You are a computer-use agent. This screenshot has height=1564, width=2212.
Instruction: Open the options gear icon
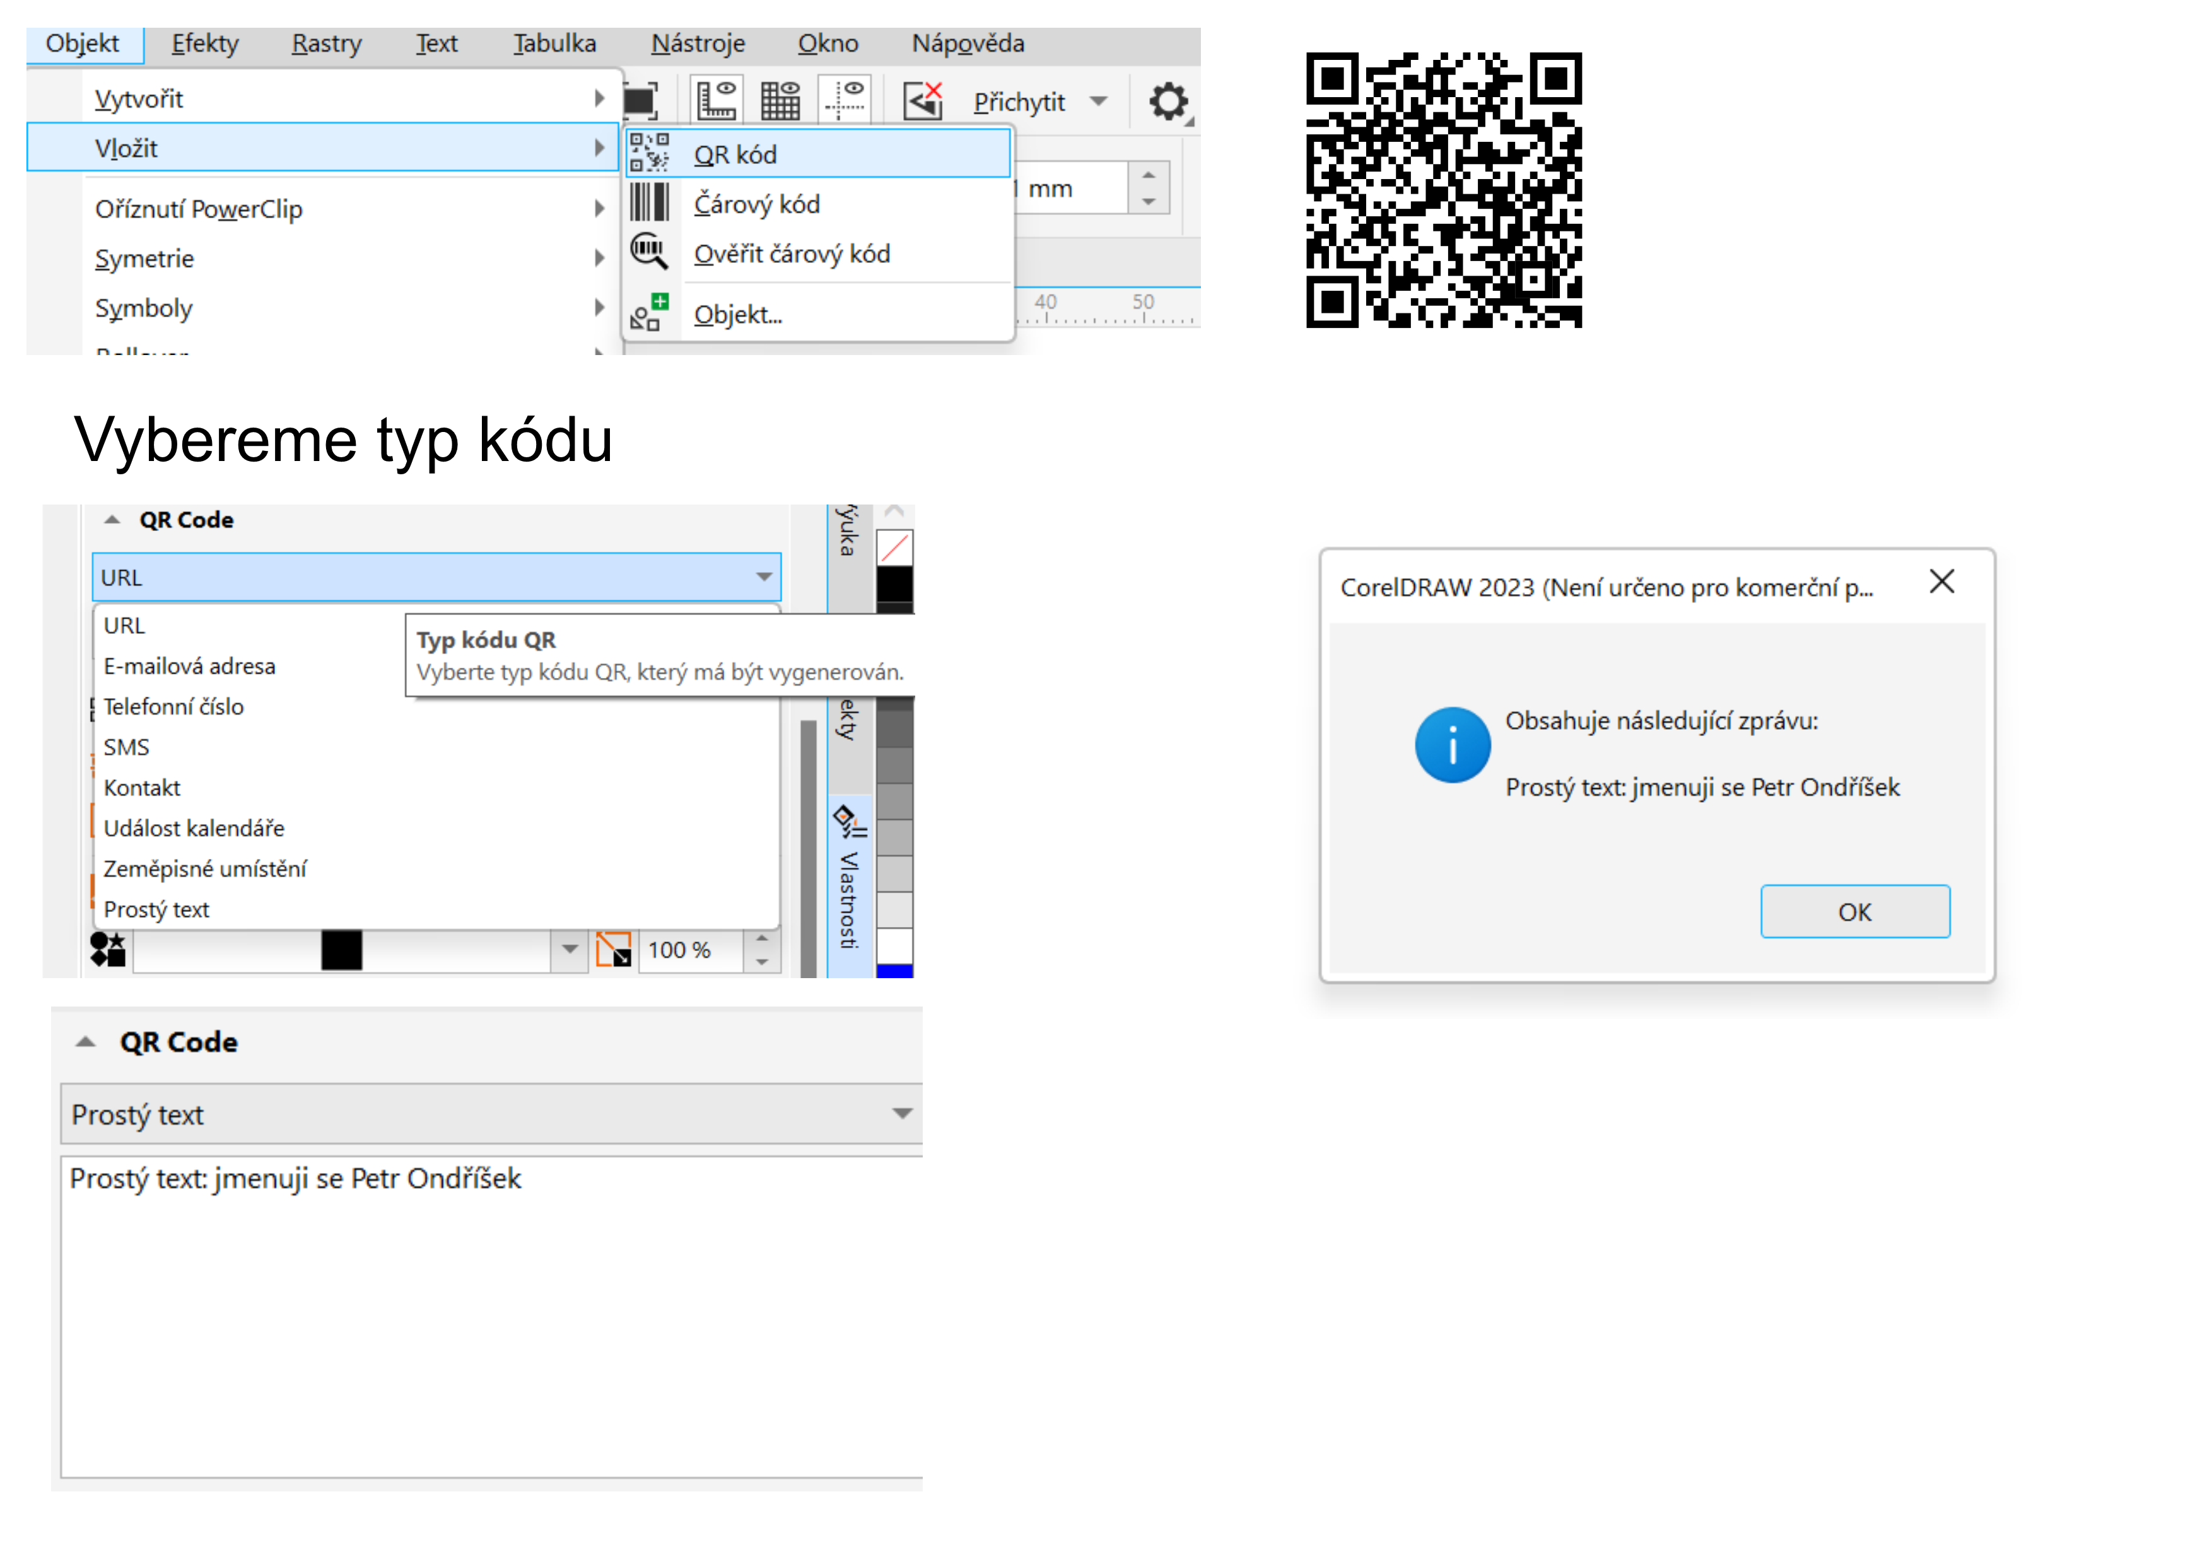1169,101
